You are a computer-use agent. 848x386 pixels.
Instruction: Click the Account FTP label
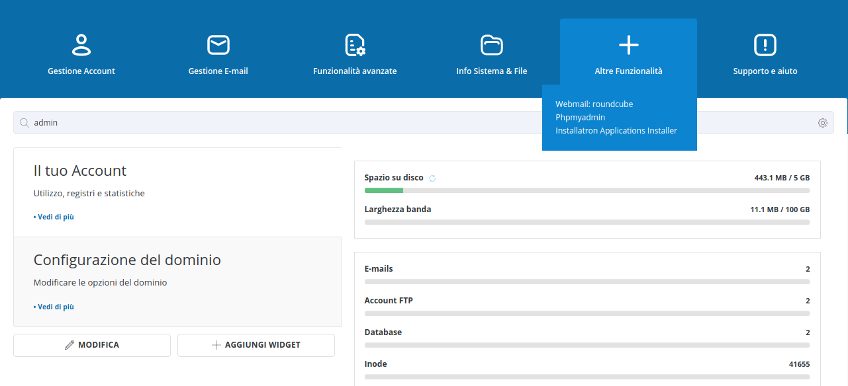389,301
